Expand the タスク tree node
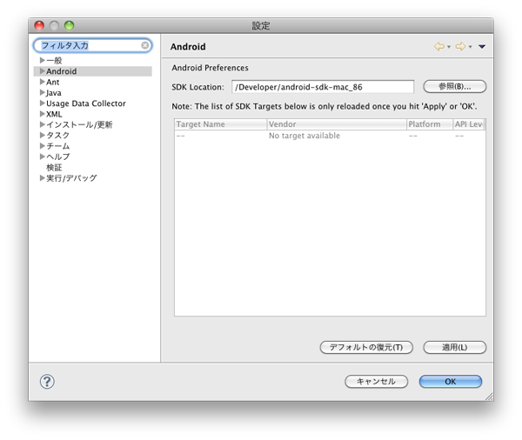Viewport: 522px width, 440px height. (x=43, y=135)
